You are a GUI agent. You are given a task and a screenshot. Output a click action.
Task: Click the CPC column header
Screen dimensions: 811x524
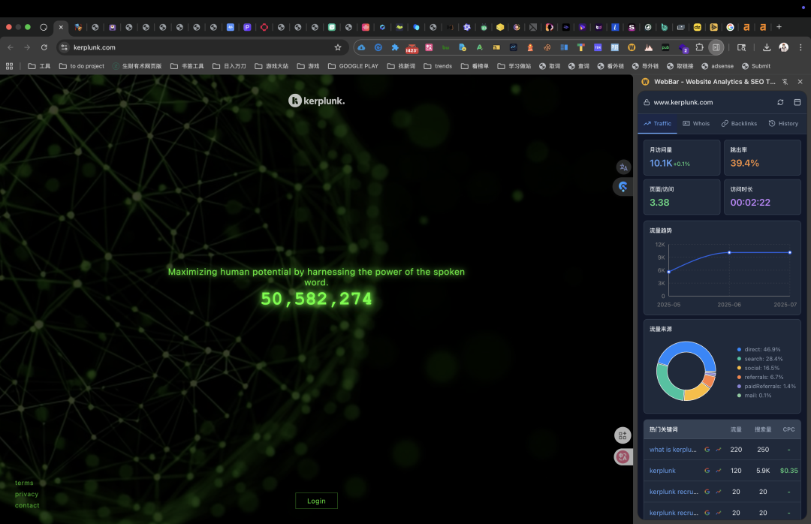[788, 429]
